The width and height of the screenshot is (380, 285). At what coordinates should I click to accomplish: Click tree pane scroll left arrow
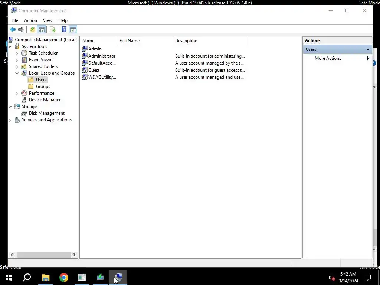pos(12,255)
